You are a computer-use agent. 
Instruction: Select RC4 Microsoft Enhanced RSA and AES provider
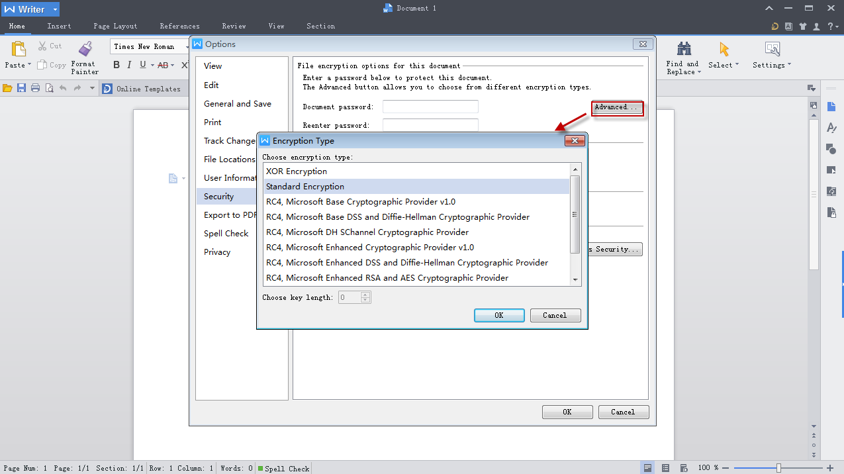click(x=387, y=278)
